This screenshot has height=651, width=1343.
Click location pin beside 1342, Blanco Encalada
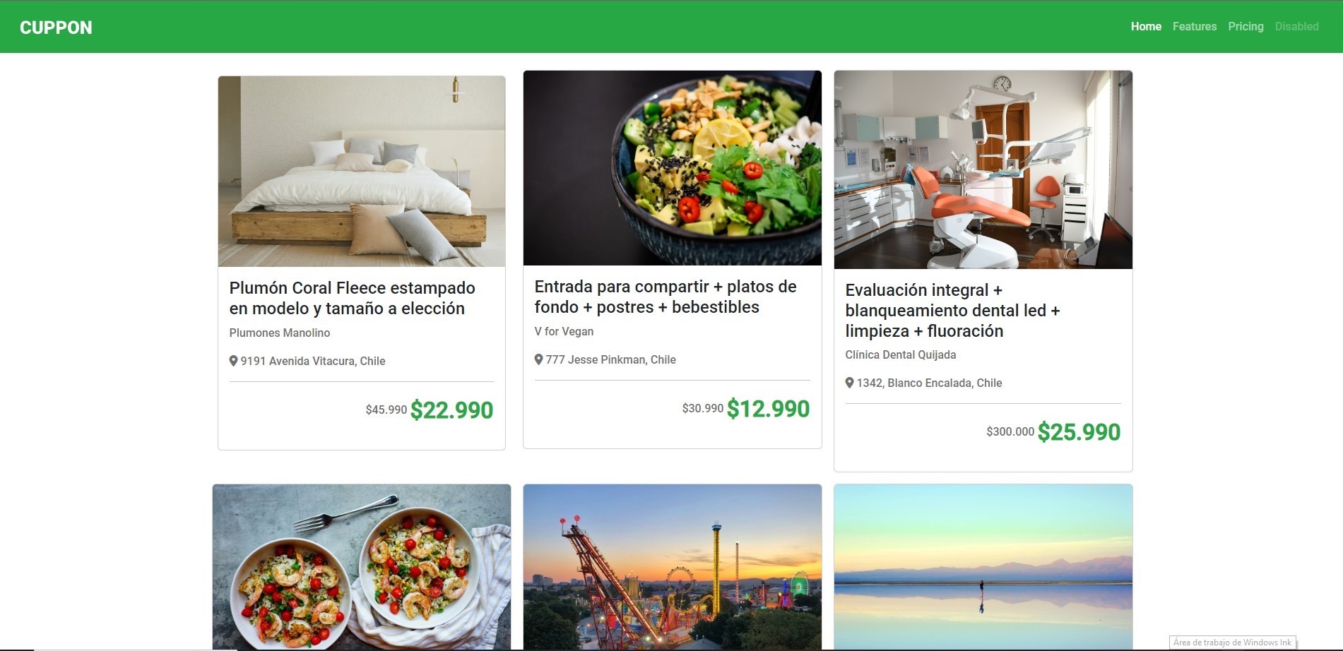coord(850,383)
